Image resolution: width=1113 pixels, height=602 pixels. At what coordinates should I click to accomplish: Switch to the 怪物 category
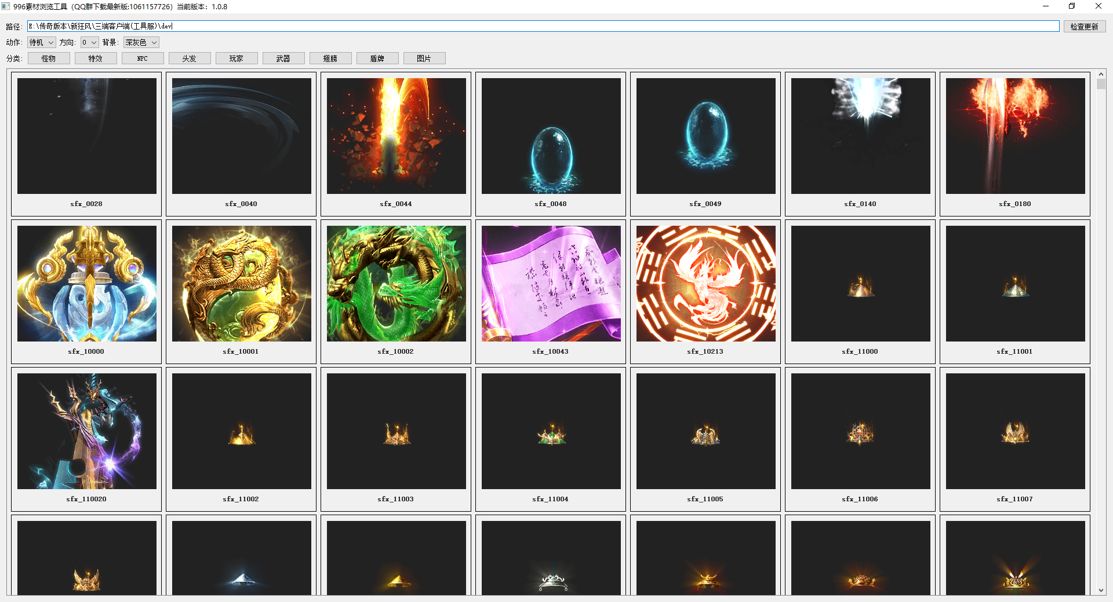(x=49, y=58)
